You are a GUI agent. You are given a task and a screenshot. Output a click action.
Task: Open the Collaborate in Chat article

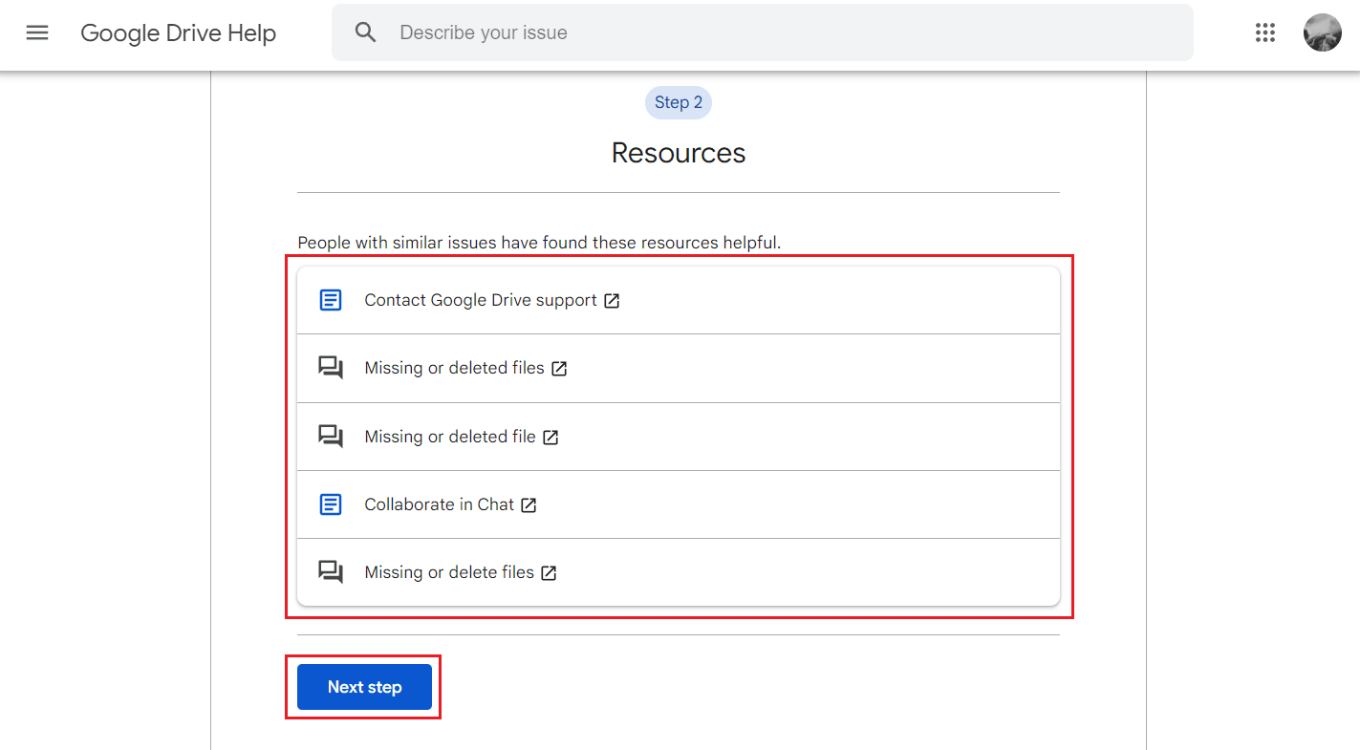tap(439, 504)
